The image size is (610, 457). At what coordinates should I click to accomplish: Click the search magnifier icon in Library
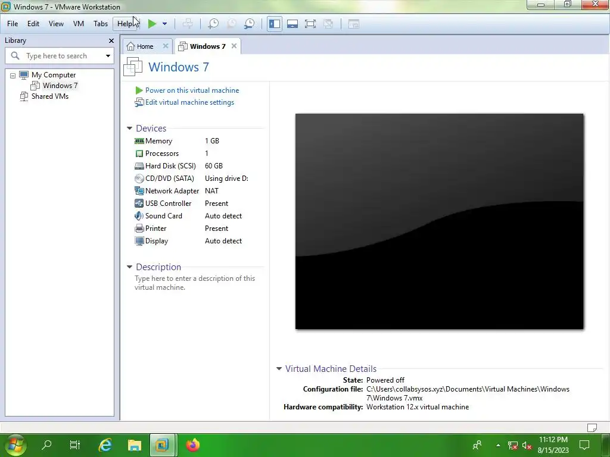15,55
